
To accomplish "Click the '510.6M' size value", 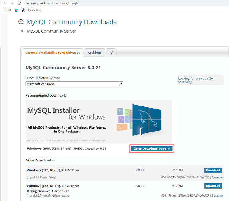I will tap(177, 186).
